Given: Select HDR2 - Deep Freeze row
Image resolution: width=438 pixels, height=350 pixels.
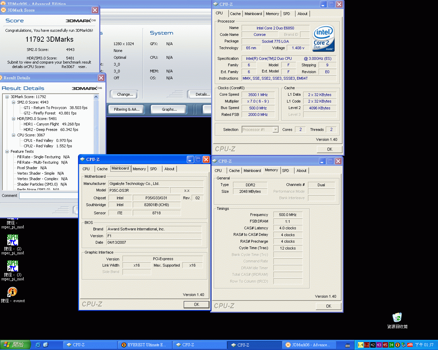Looking at the screenshot, I should [x=51, y=130].
